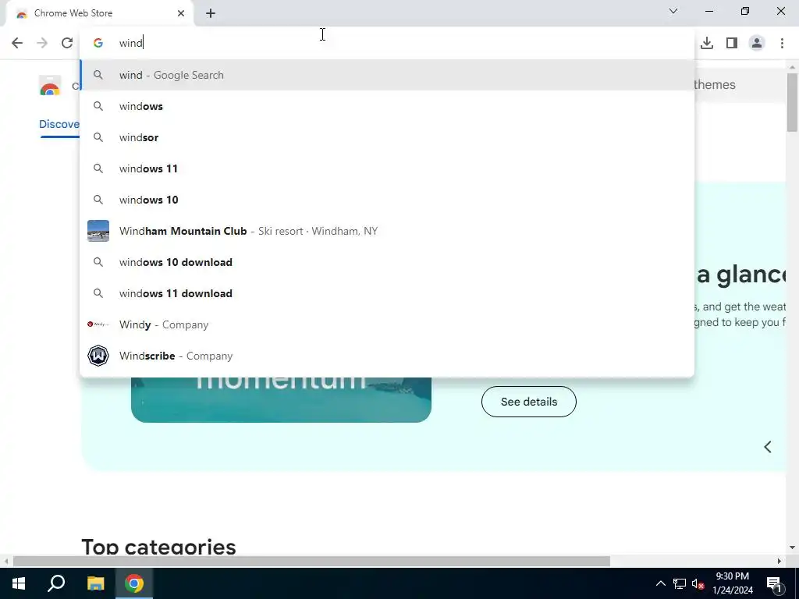The height and width of the screenshot is (599, 799).
Task: Click the Windy company logo icon
Action: point(98,324)
